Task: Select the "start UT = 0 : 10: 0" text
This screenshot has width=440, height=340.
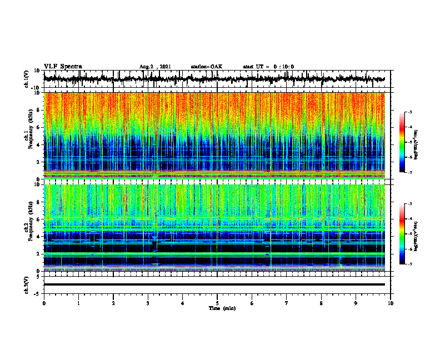Action: click(268, 67)
